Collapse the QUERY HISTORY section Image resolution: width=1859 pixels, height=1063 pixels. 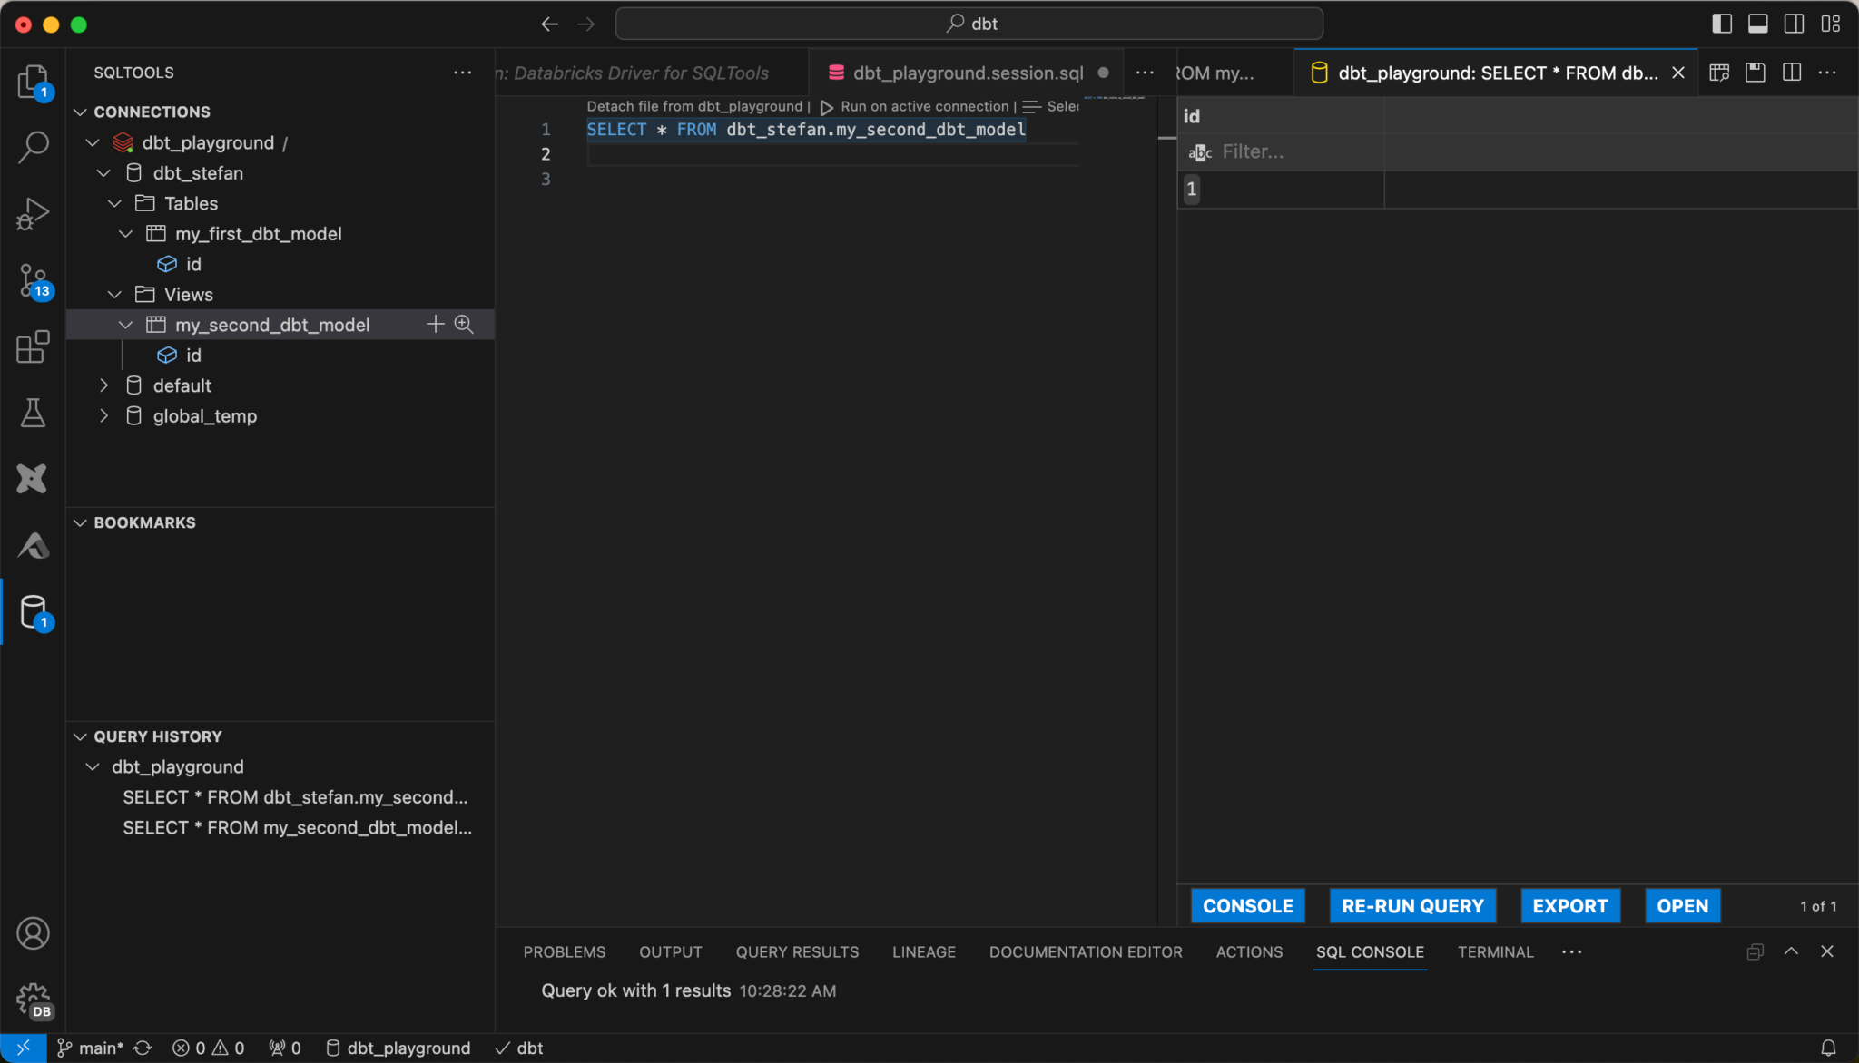click(x=81, y=736)
